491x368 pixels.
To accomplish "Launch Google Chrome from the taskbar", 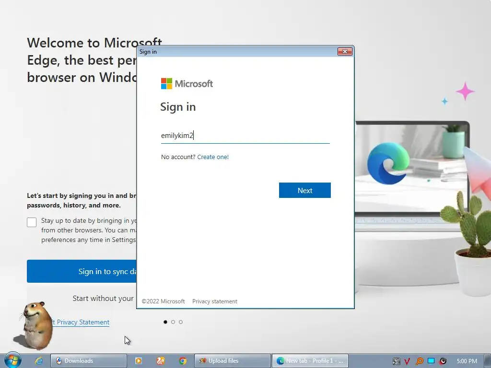I will click(183, 361).
